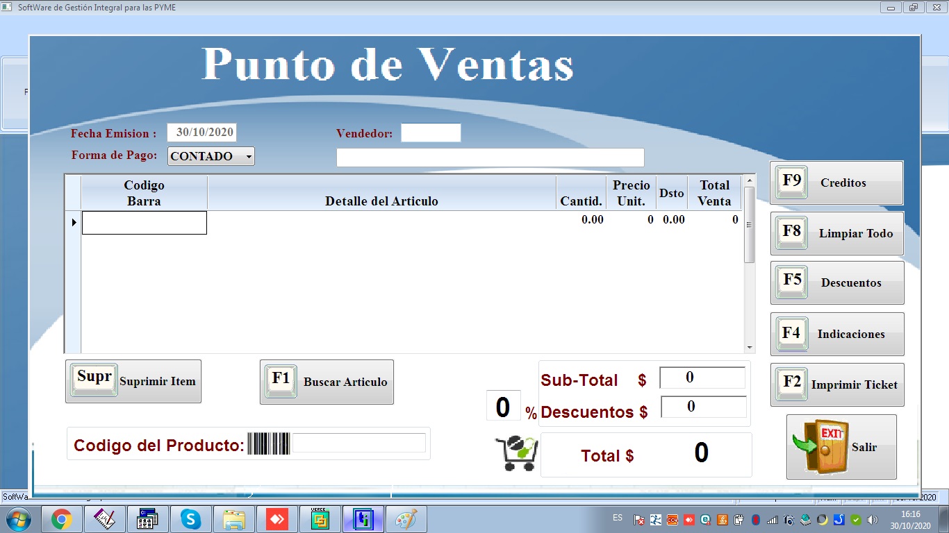Click the F8 key icon beside Limpiar Todo

pos(792,232)
